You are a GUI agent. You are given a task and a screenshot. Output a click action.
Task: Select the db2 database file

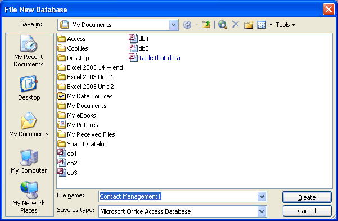[67, 163]
